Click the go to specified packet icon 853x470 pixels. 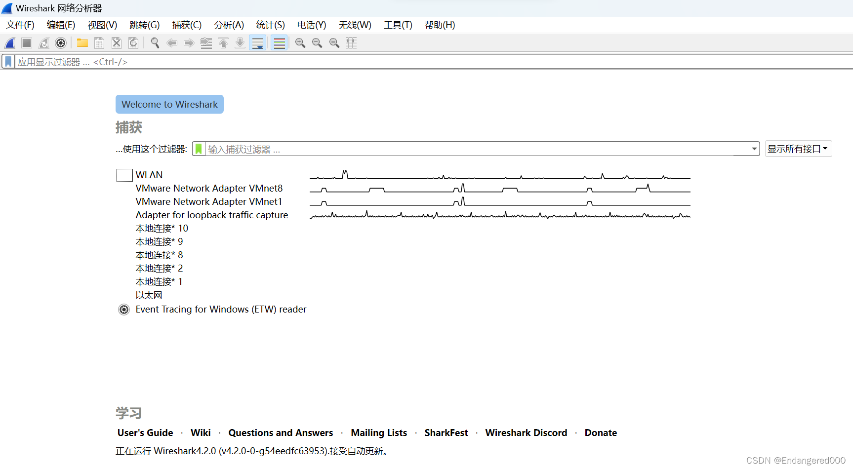(x=206, y=43)
